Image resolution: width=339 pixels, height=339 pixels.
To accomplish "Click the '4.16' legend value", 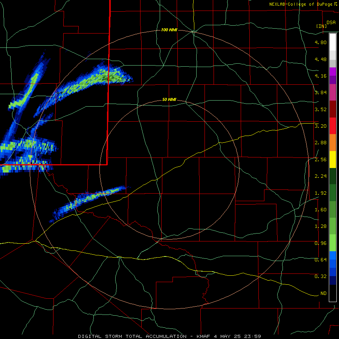I will (x=321, y=76).
